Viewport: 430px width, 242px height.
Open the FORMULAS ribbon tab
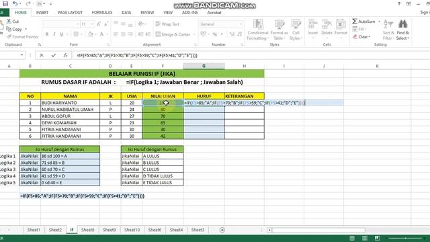(x=102, y=13)
